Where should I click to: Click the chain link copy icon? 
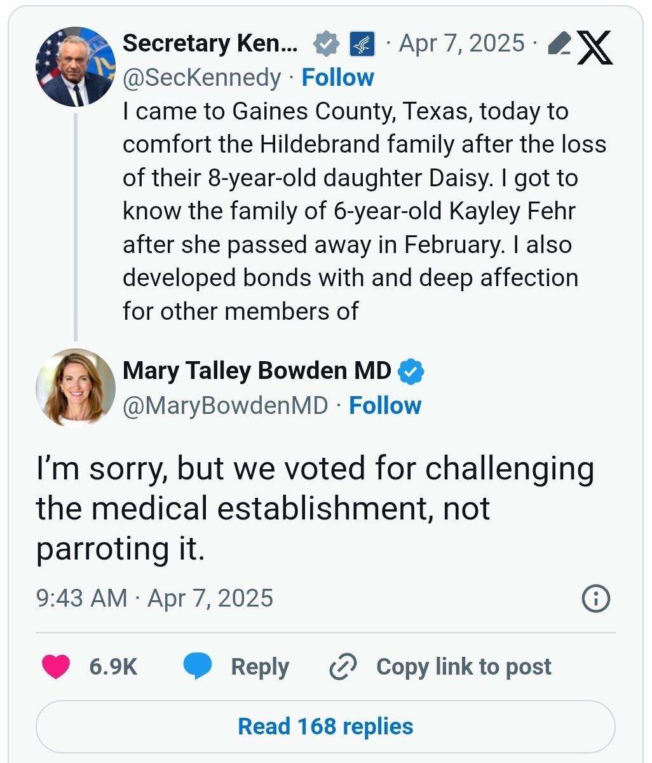pos(343,666)
